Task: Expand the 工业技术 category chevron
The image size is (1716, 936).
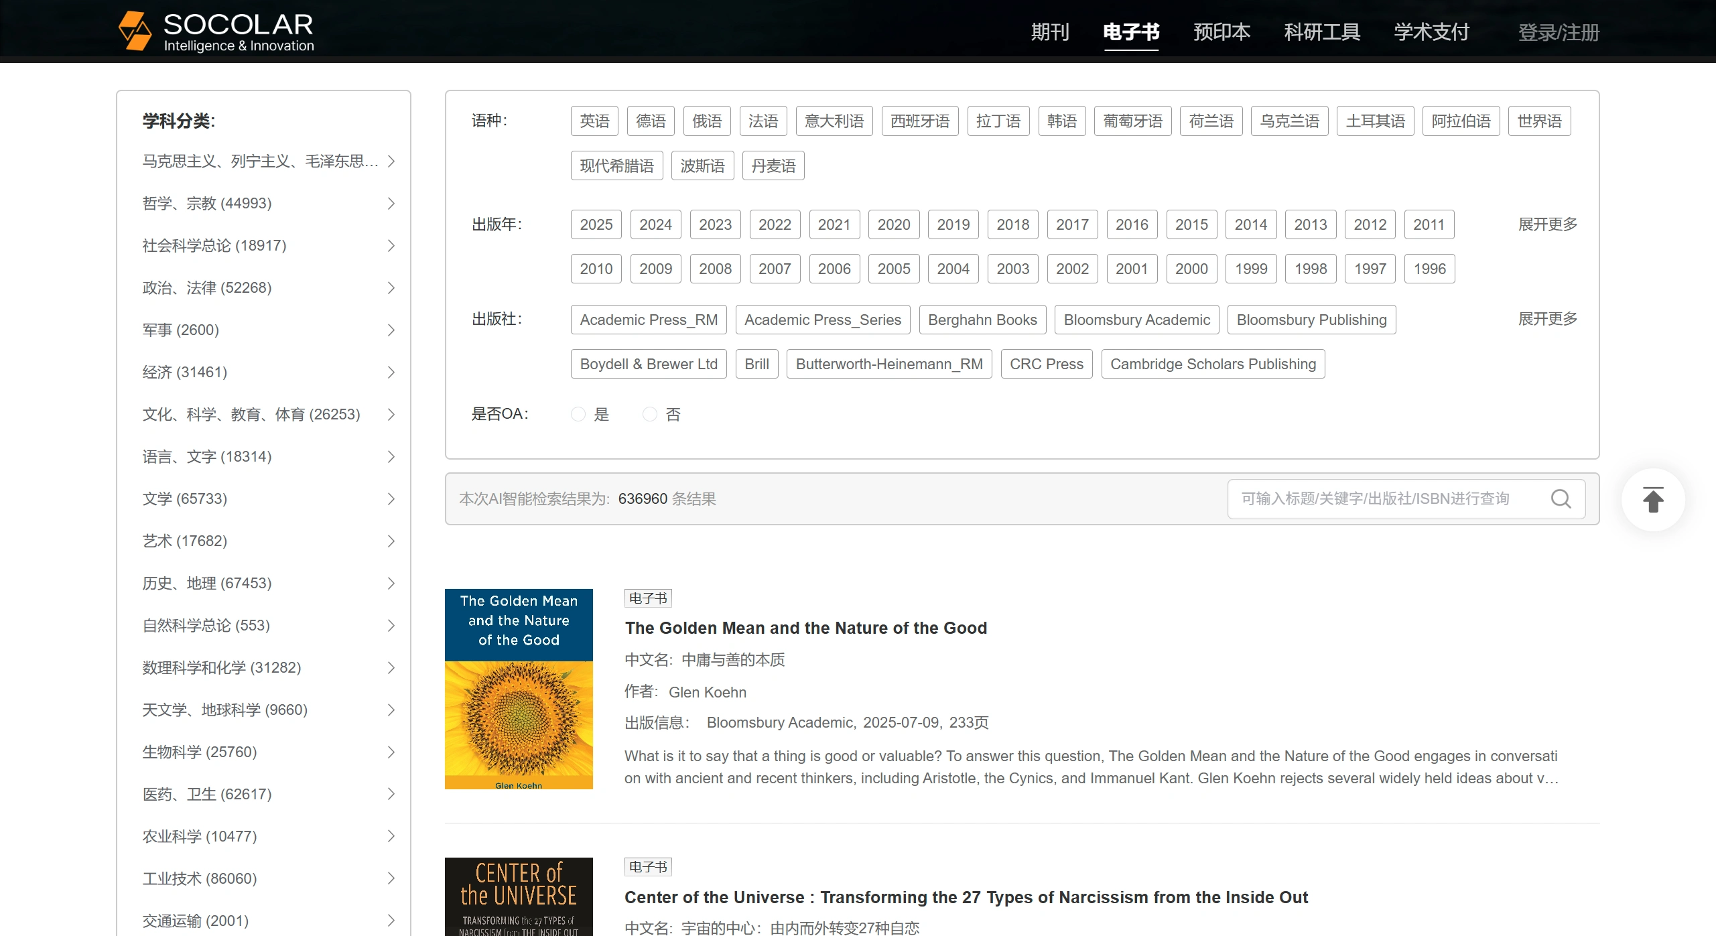Action: click(391, 878)
